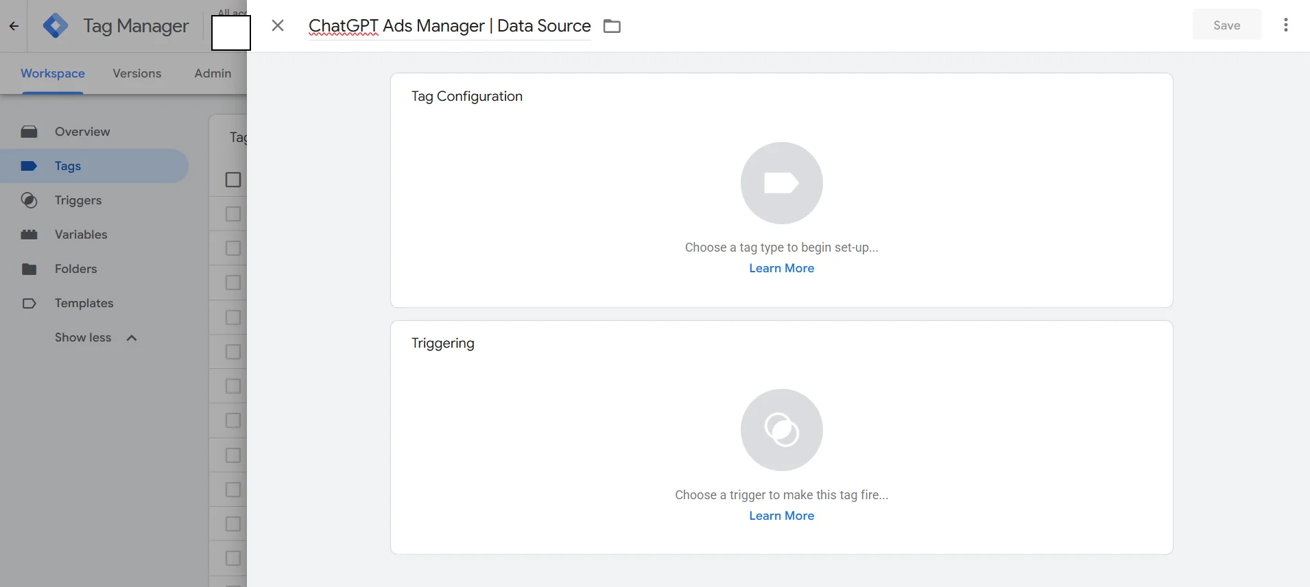Viewport: 1310px width, 587px height.
Task: Click the Variables brick icon
Action: pyautogui.click(x=29, y=235)
